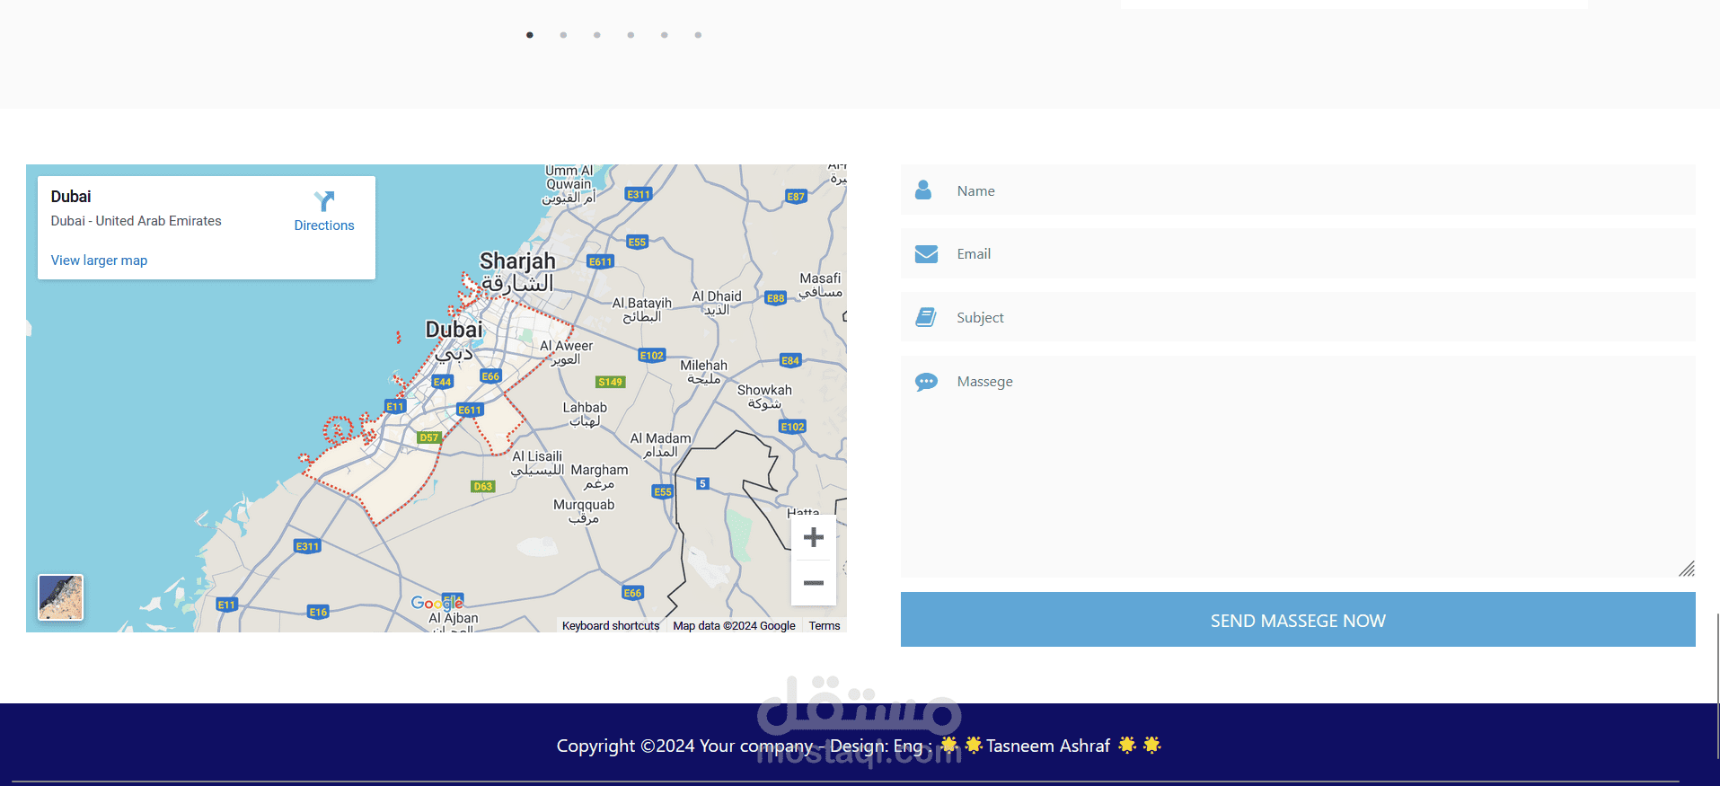Select the first carousel dot
The width and height of the screenshot is (1720, 786).
(x=530, y=35)
